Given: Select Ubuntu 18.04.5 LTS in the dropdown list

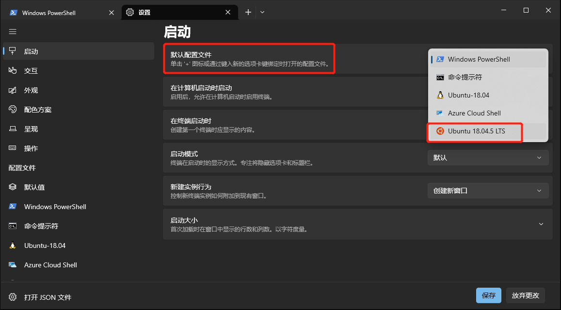Looking at the screenshot, I should 488,131.
